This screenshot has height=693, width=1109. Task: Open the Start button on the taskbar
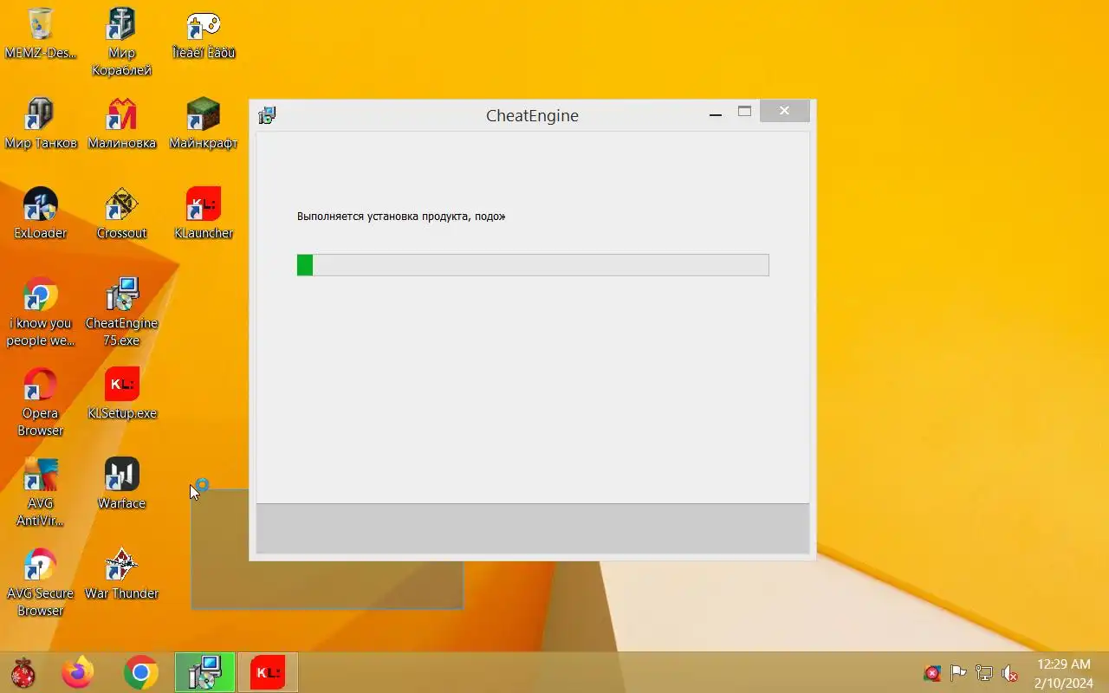tap(23, 672)
